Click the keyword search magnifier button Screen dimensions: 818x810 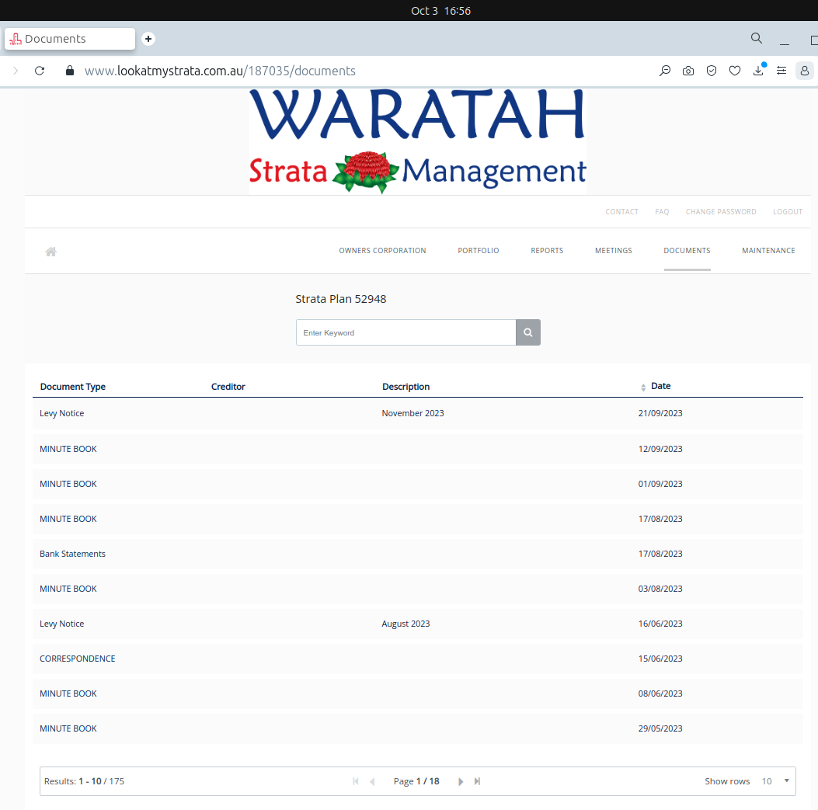[x=528, y=332]
